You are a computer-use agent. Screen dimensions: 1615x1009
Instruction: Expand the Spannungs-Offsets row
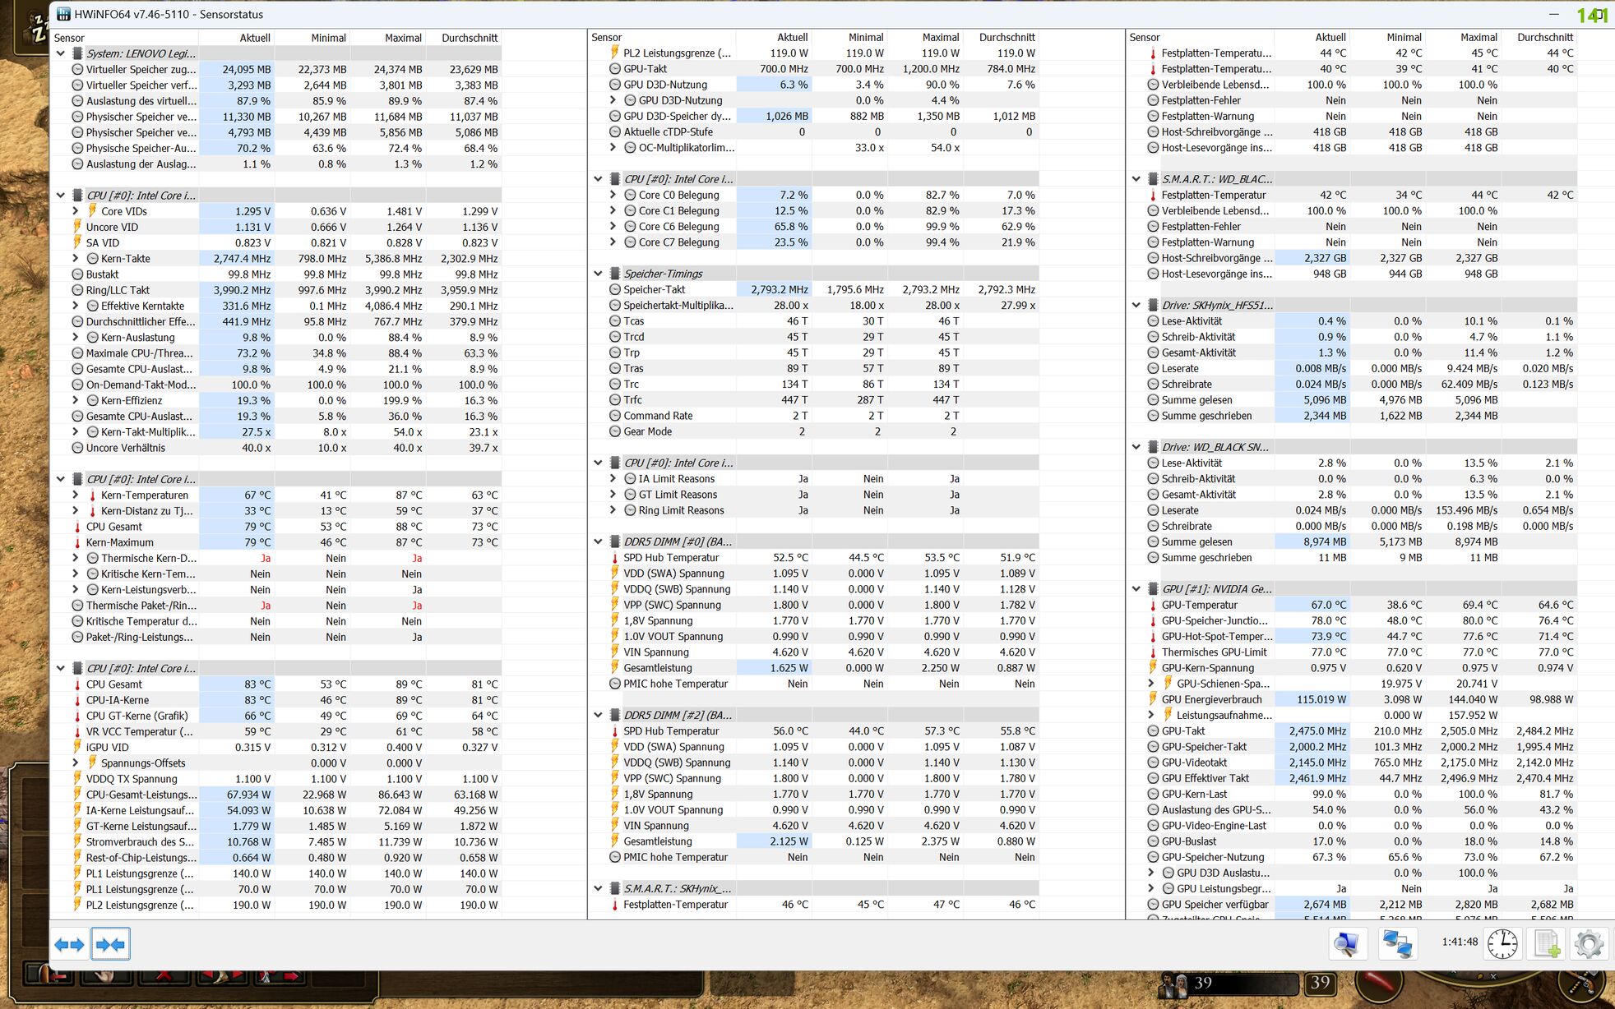point(76,763)
